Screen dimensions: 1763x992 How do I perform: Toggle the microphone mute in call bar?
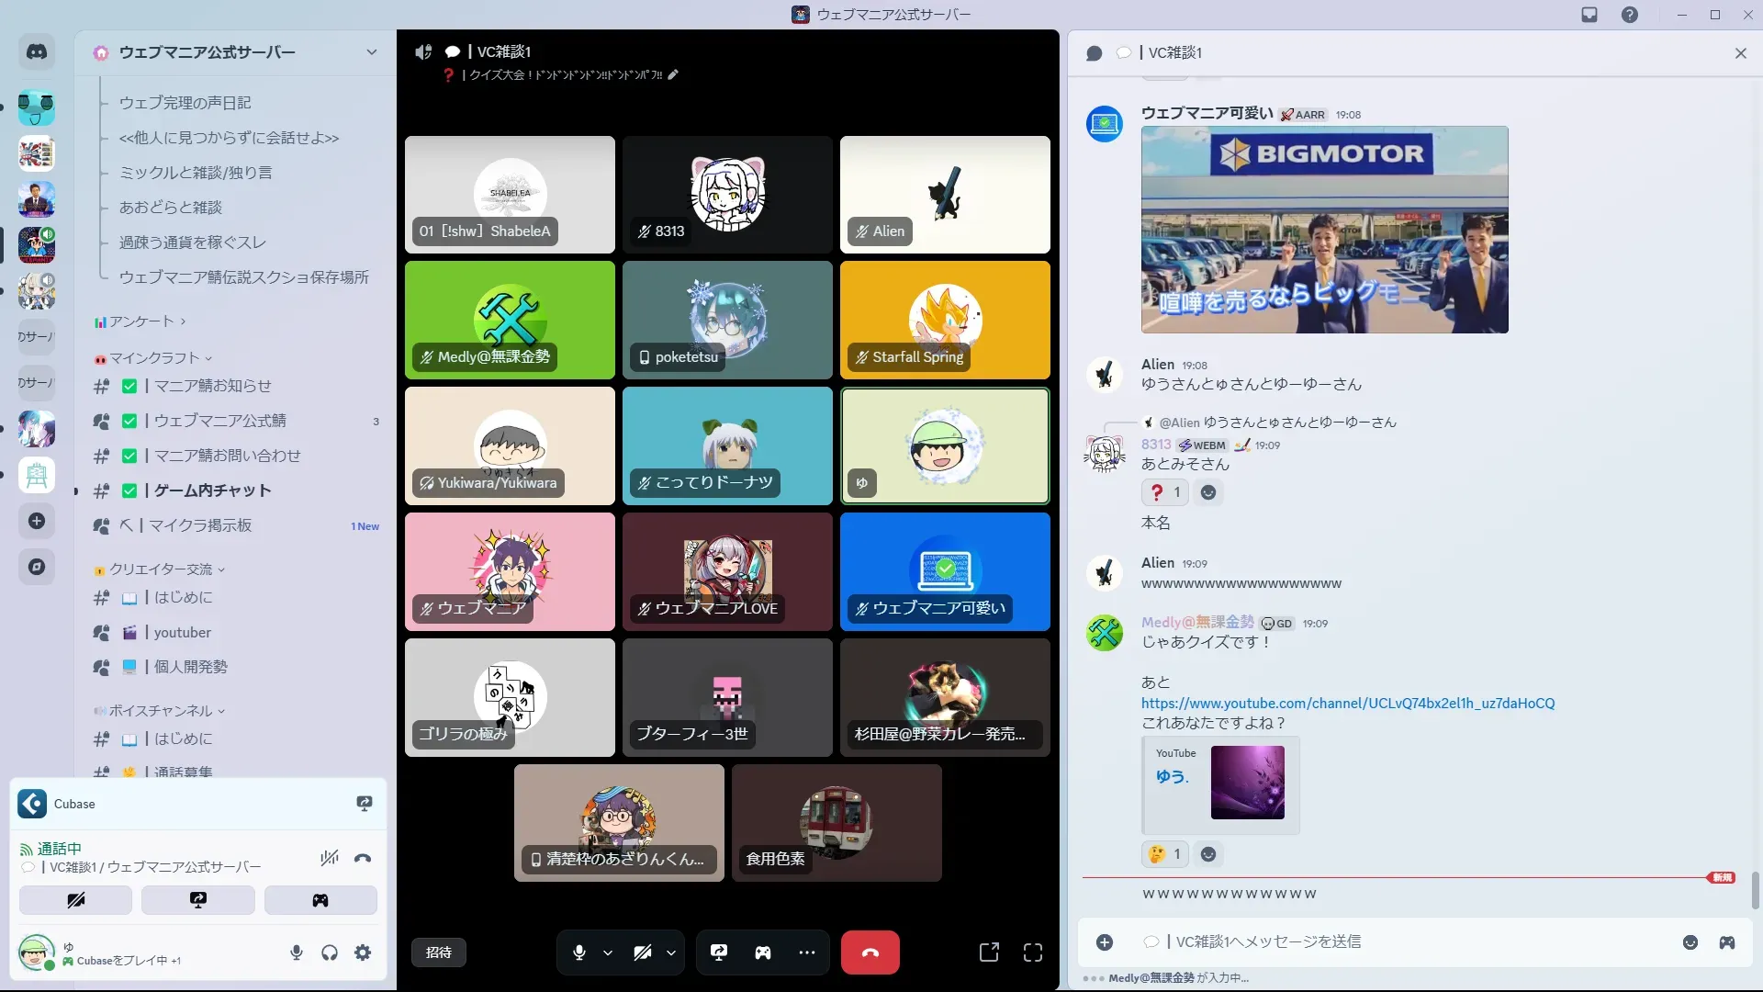(579, 953)
